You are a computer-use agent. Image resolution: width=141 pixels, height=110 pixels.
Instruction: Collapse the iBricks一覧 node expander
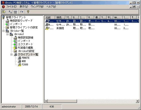point(4,31)
